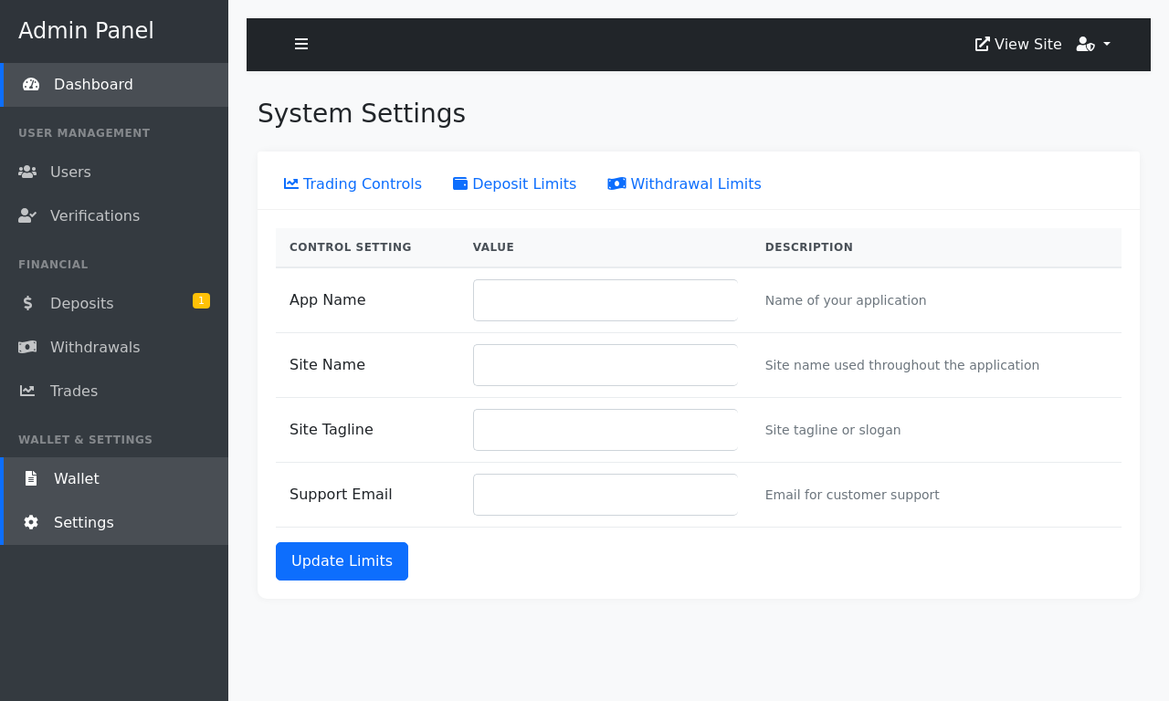Click the Site Tagline text box
Image resolution: width=1169 pixels, height=701 pixels.
pyautogui.click(x=606, y=430)
